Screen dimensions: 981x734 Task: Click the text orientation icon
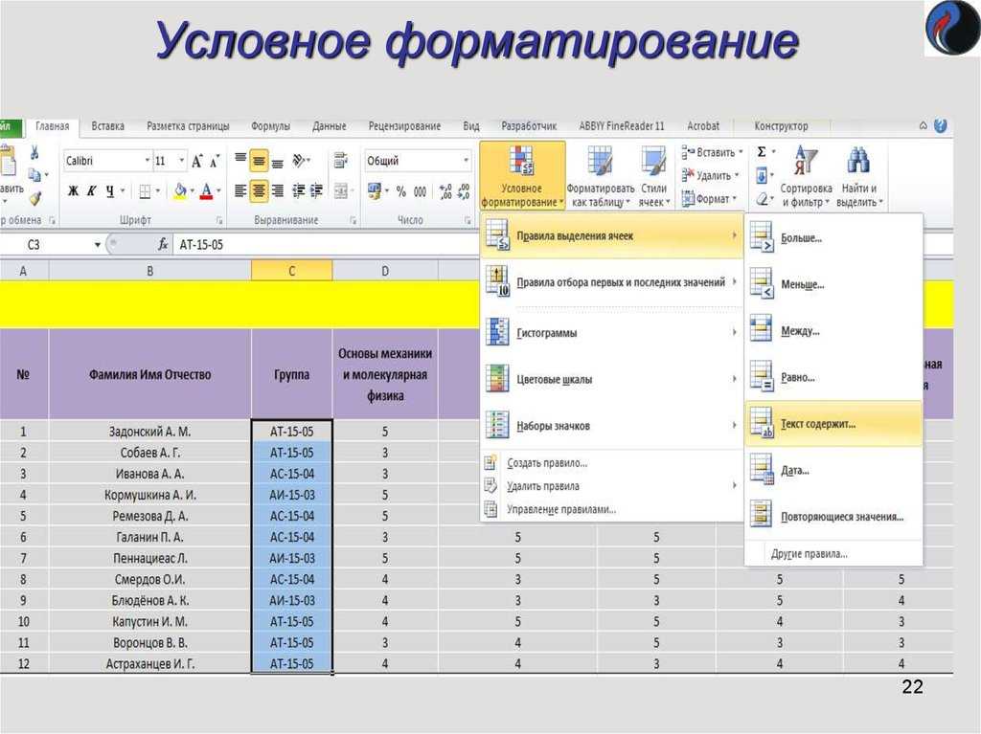299,161
